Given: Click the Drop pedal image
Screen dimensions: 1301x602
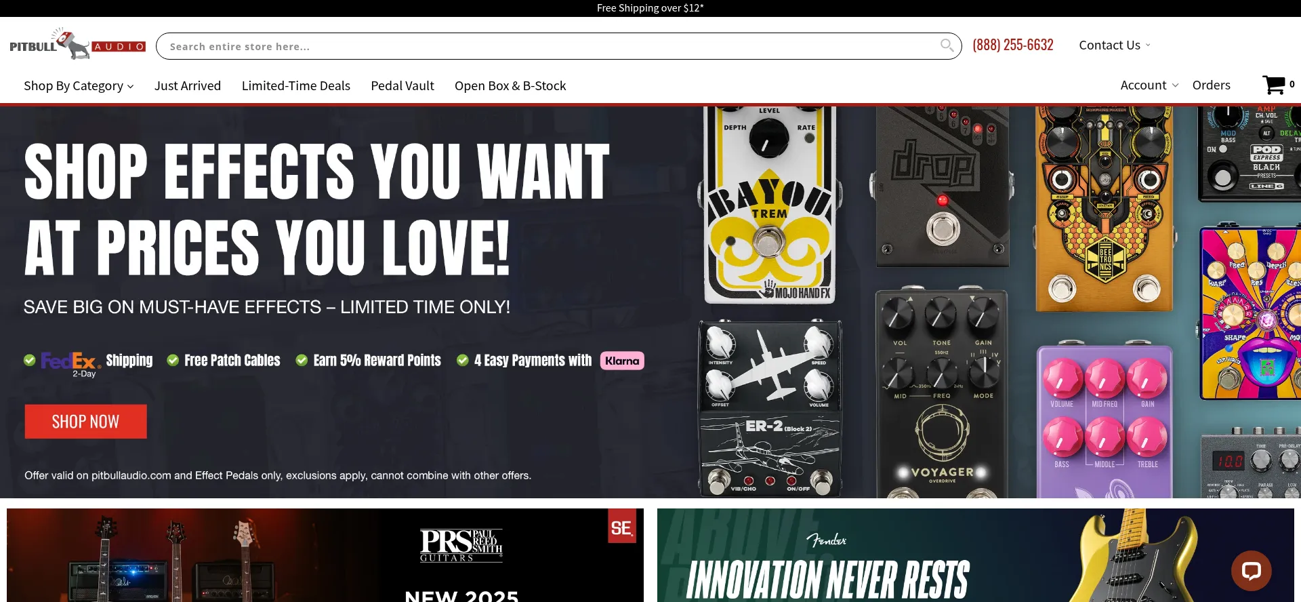Looking at the screenshot, I should [x=943, y=186].
